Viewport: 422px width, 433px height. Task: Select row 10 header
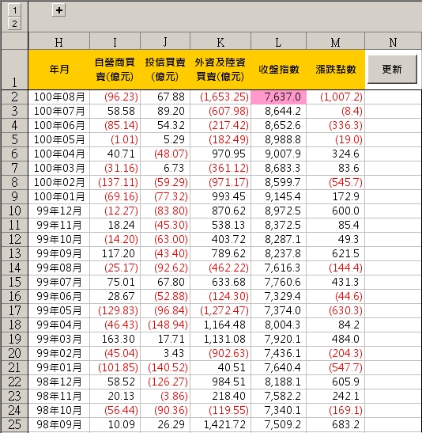click(x=14, y=211)
